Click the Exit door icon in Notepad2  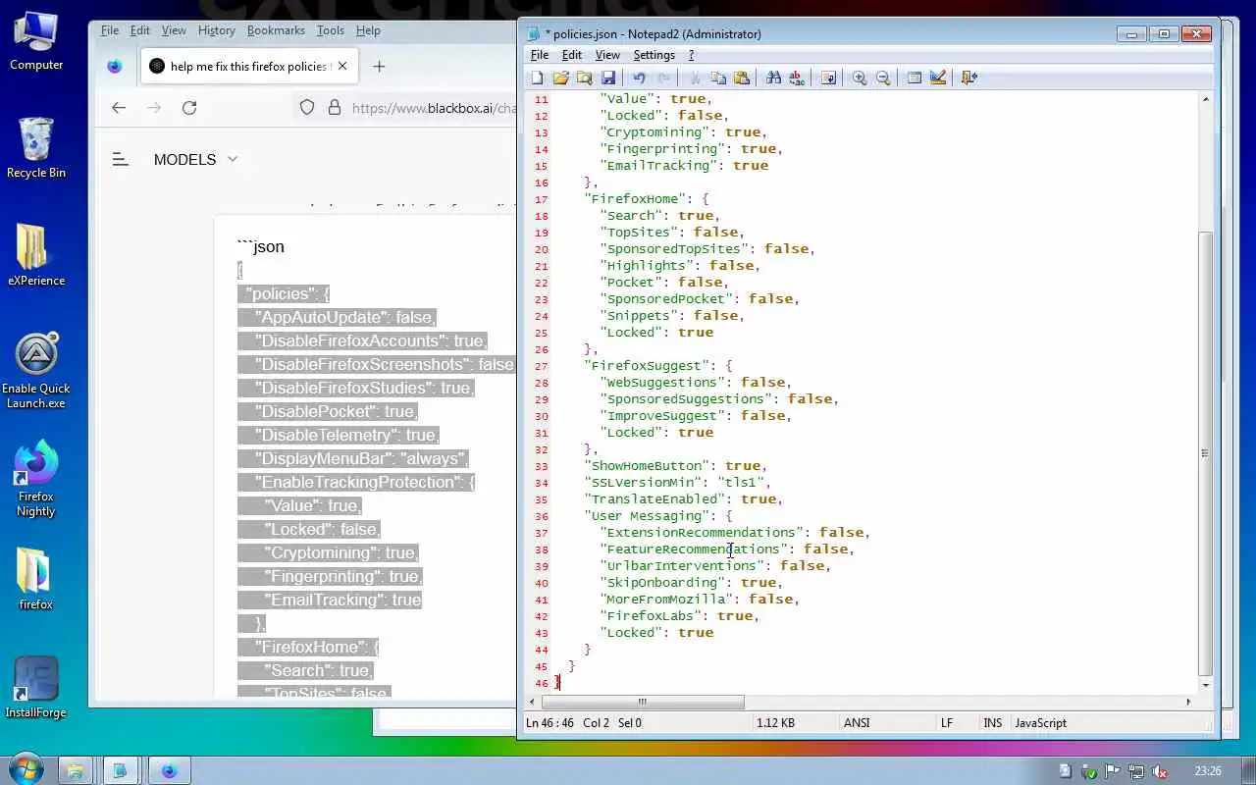(969, 78)
